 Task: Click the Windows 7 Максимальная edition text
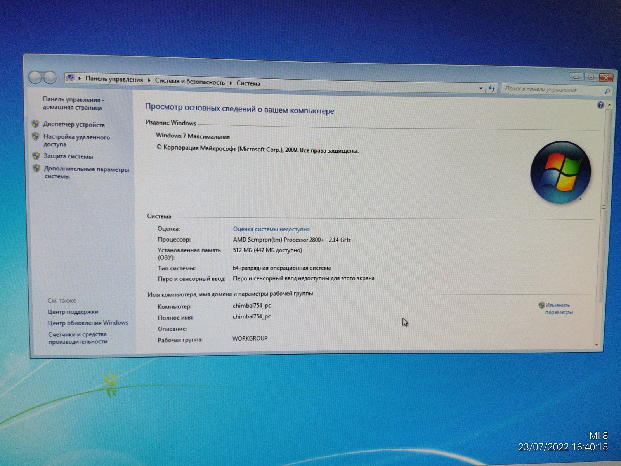193,136
